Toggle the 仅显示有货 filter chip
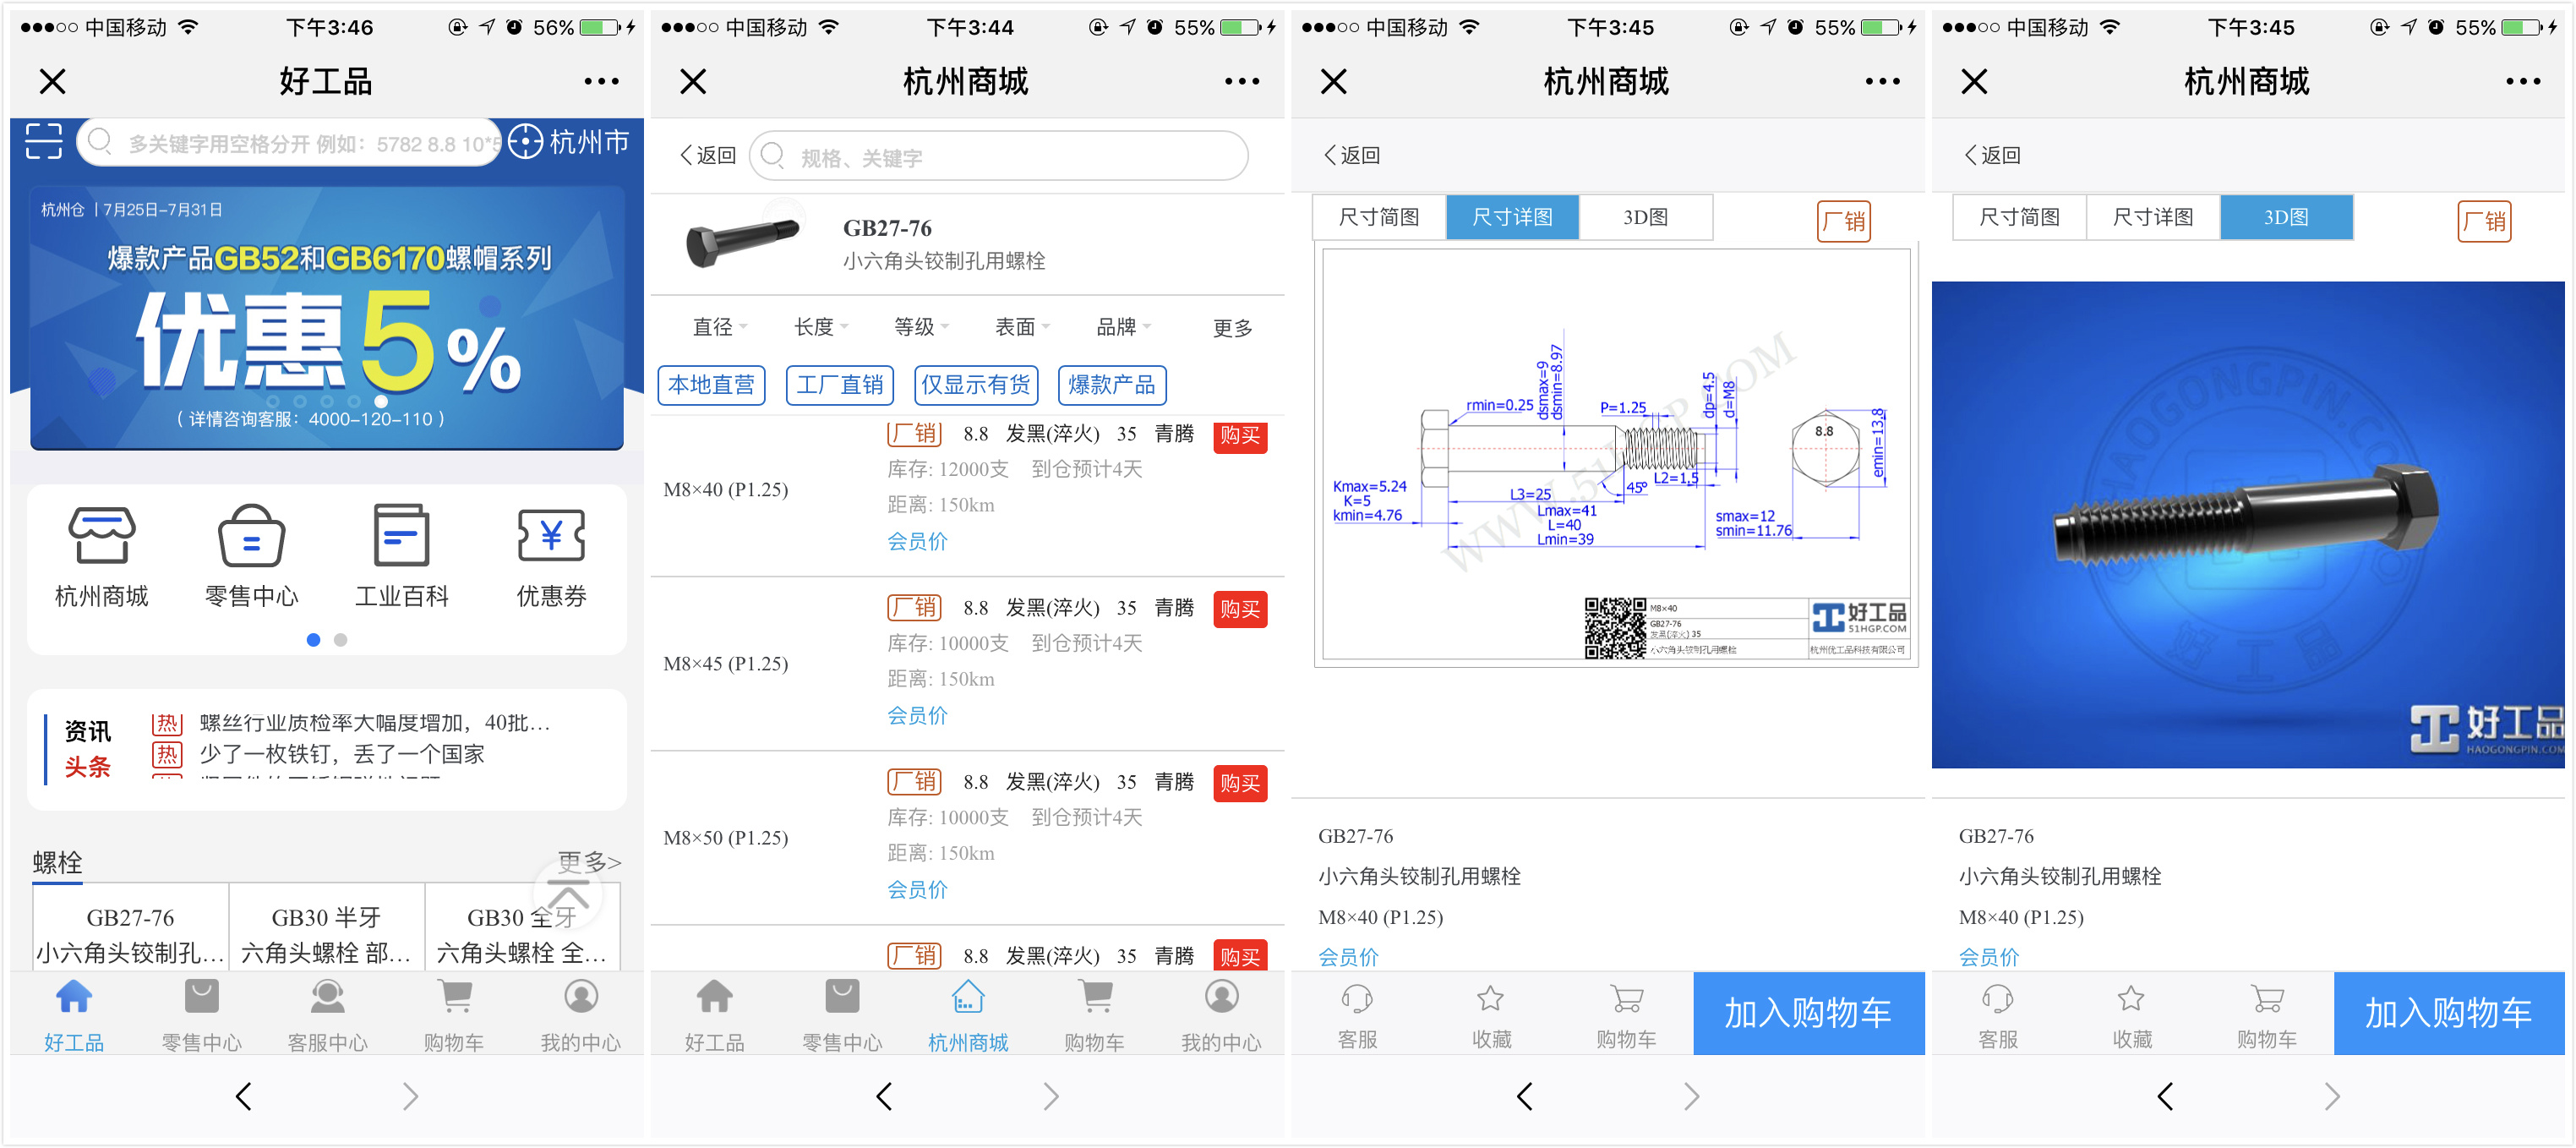 coord(975,385)
